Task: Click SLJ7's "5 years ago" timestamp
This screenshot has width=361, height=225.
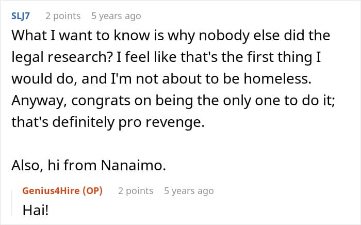Action: 116,16
